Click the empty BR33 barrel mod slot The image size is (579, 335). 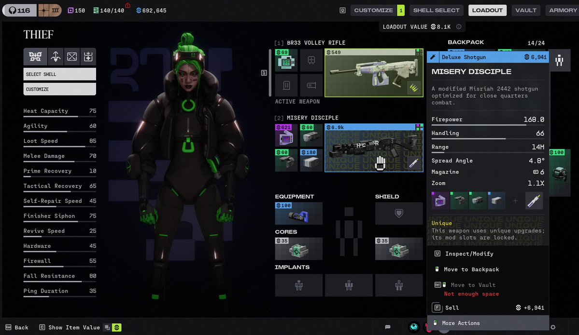point(311,85)
